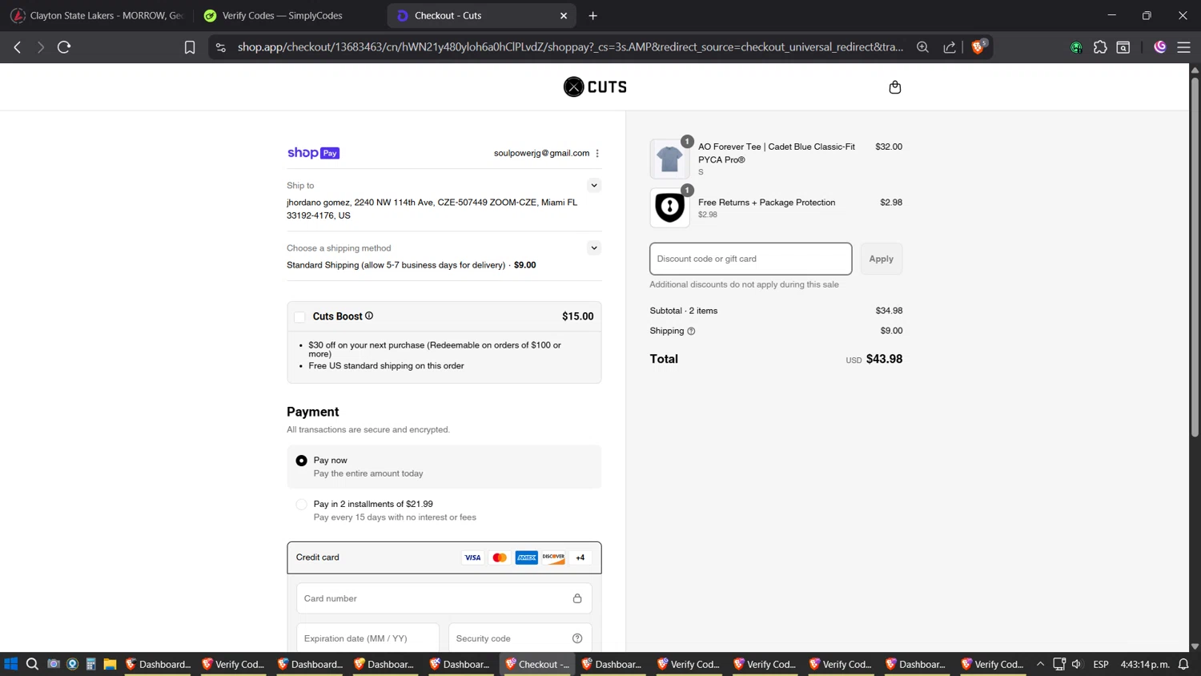Go back with browser back arrow
Screen dimensions: 1201x676
click(17, 47)
